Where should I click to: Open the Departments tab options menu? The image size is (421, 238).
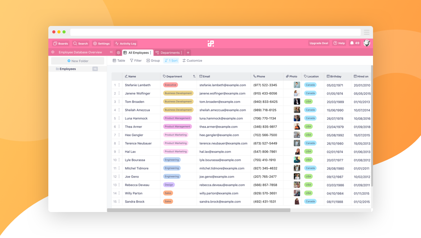(182, 53)
